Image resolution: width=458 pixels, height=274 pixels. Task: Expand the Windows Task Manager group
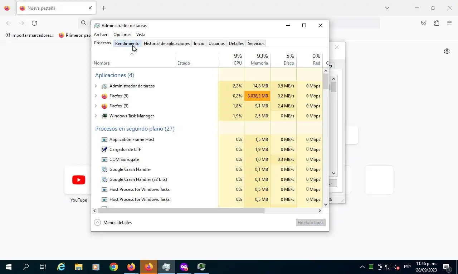point(96,116)
